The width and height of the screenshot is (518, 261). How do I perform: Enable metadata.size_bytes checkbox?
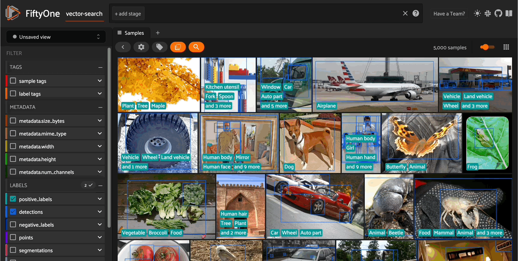(x=13, y=121)
